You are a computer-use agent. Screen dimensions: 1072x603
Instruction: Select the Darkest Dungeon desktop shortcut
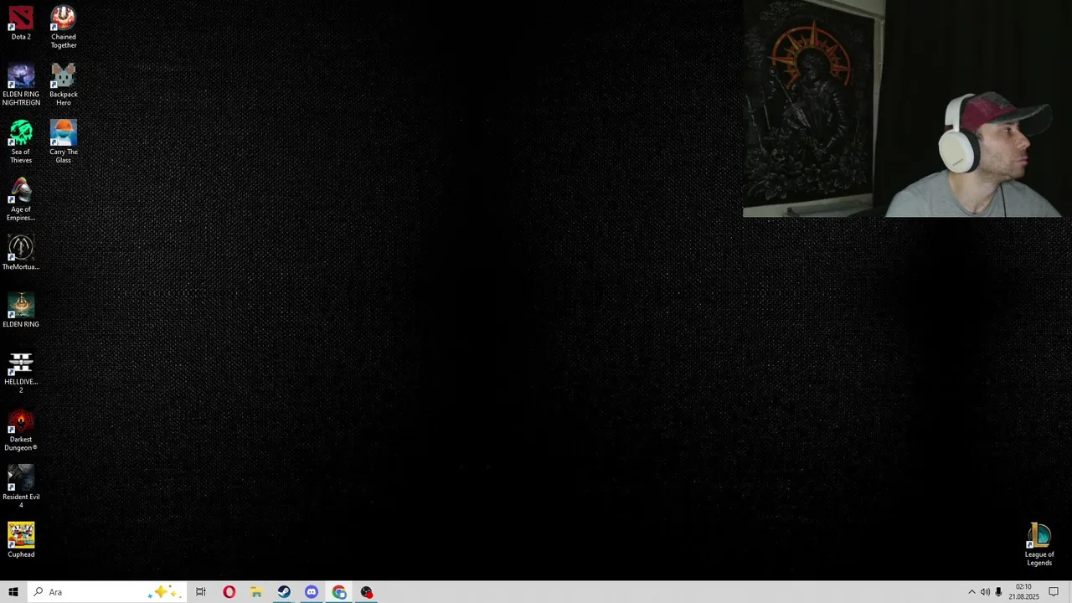[x=21, y=430]
